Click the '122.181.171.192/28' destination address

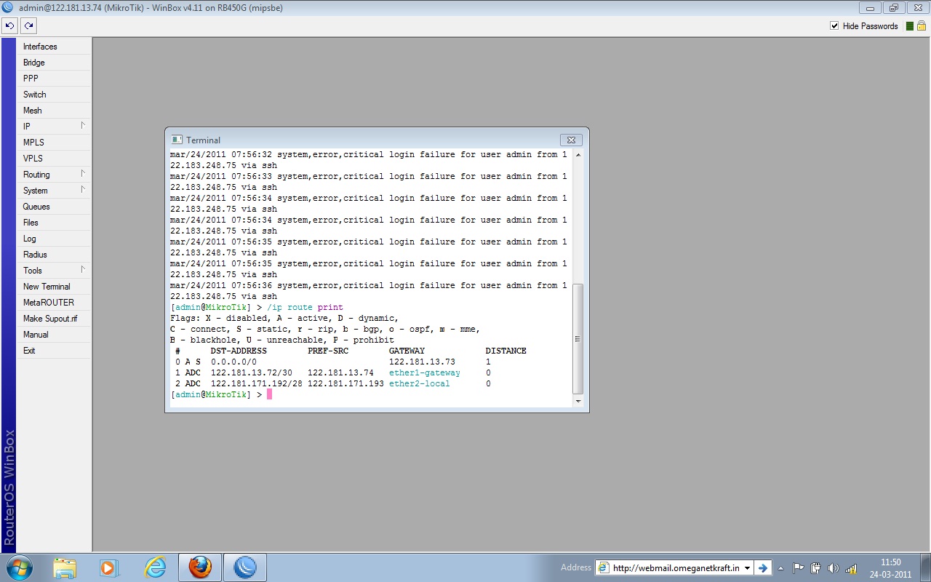coord(257,383)
